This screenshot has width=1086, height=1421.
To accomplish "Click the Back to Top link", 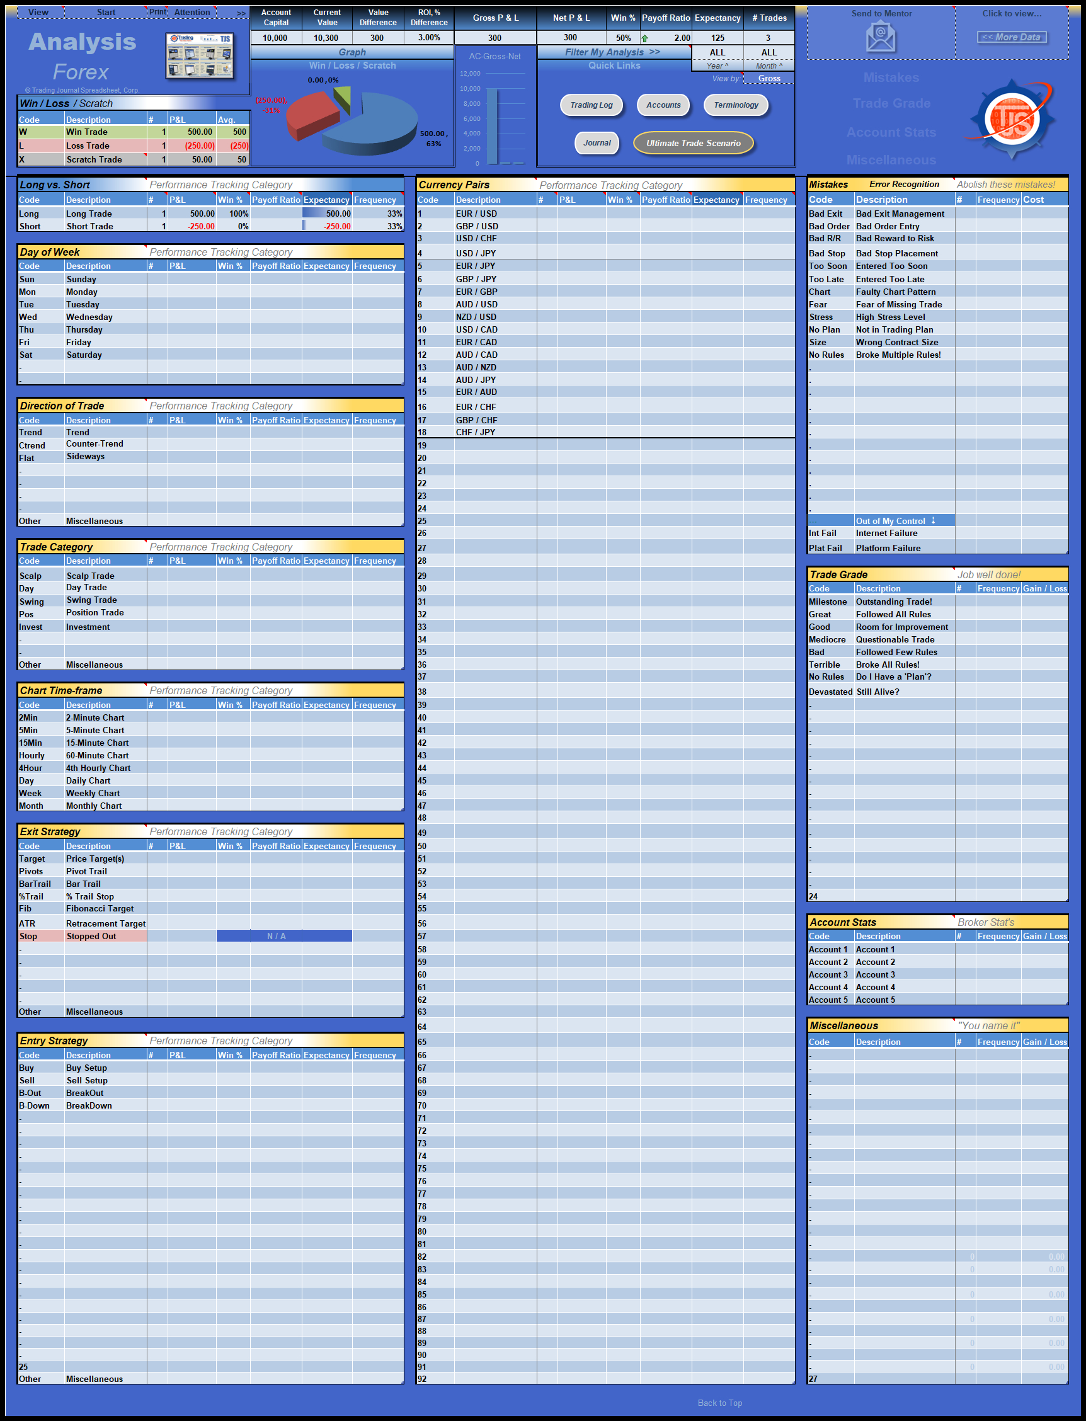I will (x=719, y=1403).
